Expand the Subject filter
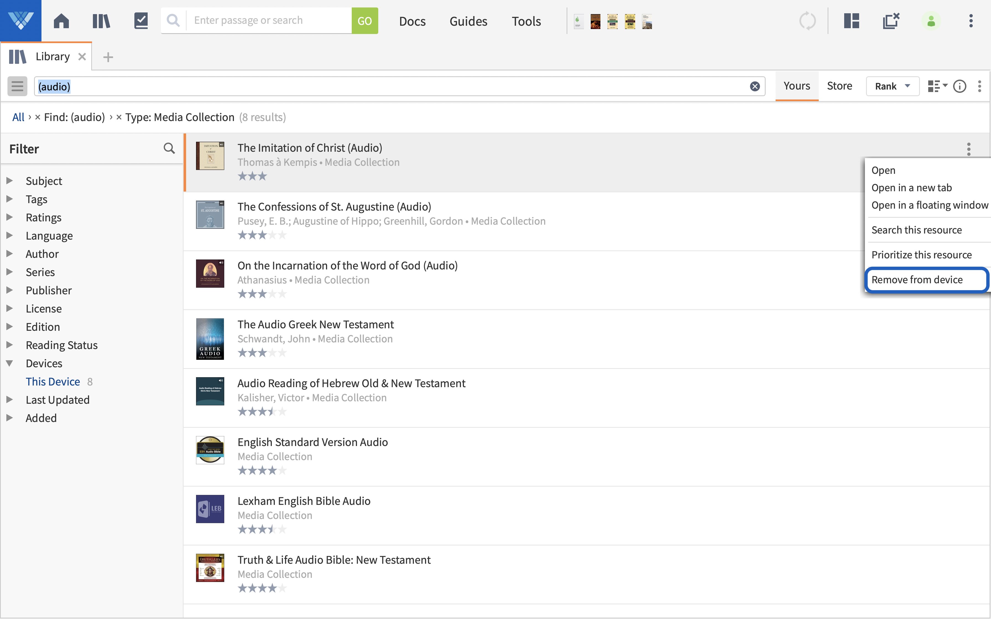Image resolution: width=991 pixels, height=619 pixels. [x=10, y=180]
